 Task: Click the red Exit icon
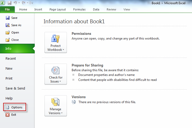point(8,115)
